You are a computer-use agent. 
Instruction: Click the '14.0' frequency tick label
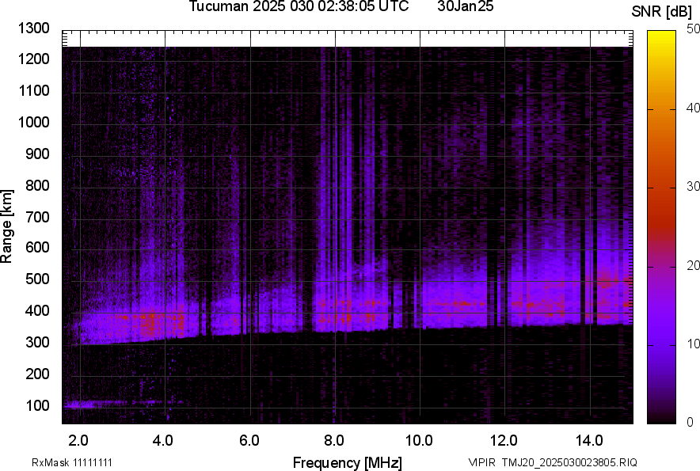click(589, 439)
